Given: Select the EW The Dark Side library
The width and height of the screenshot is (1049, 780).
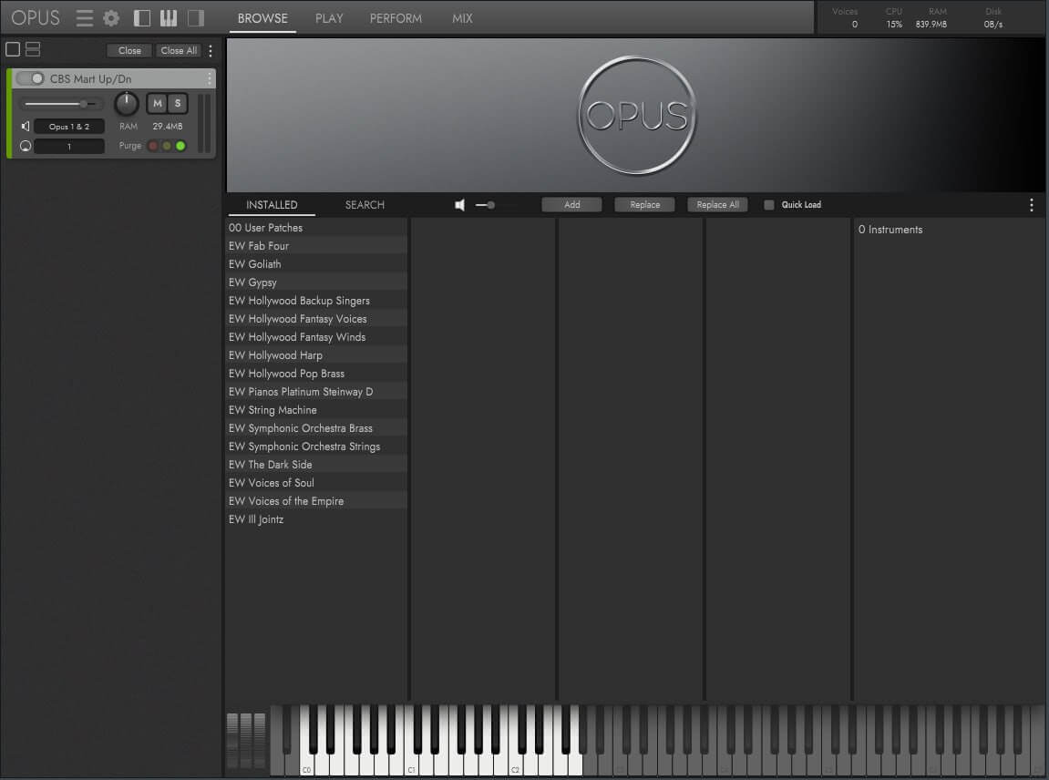Looking at the screenshot, I should point(318,464).
